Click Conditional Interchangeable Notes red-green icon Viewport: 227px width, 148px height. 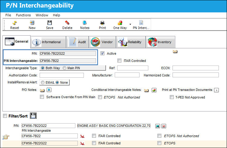[x=154, y=90]
